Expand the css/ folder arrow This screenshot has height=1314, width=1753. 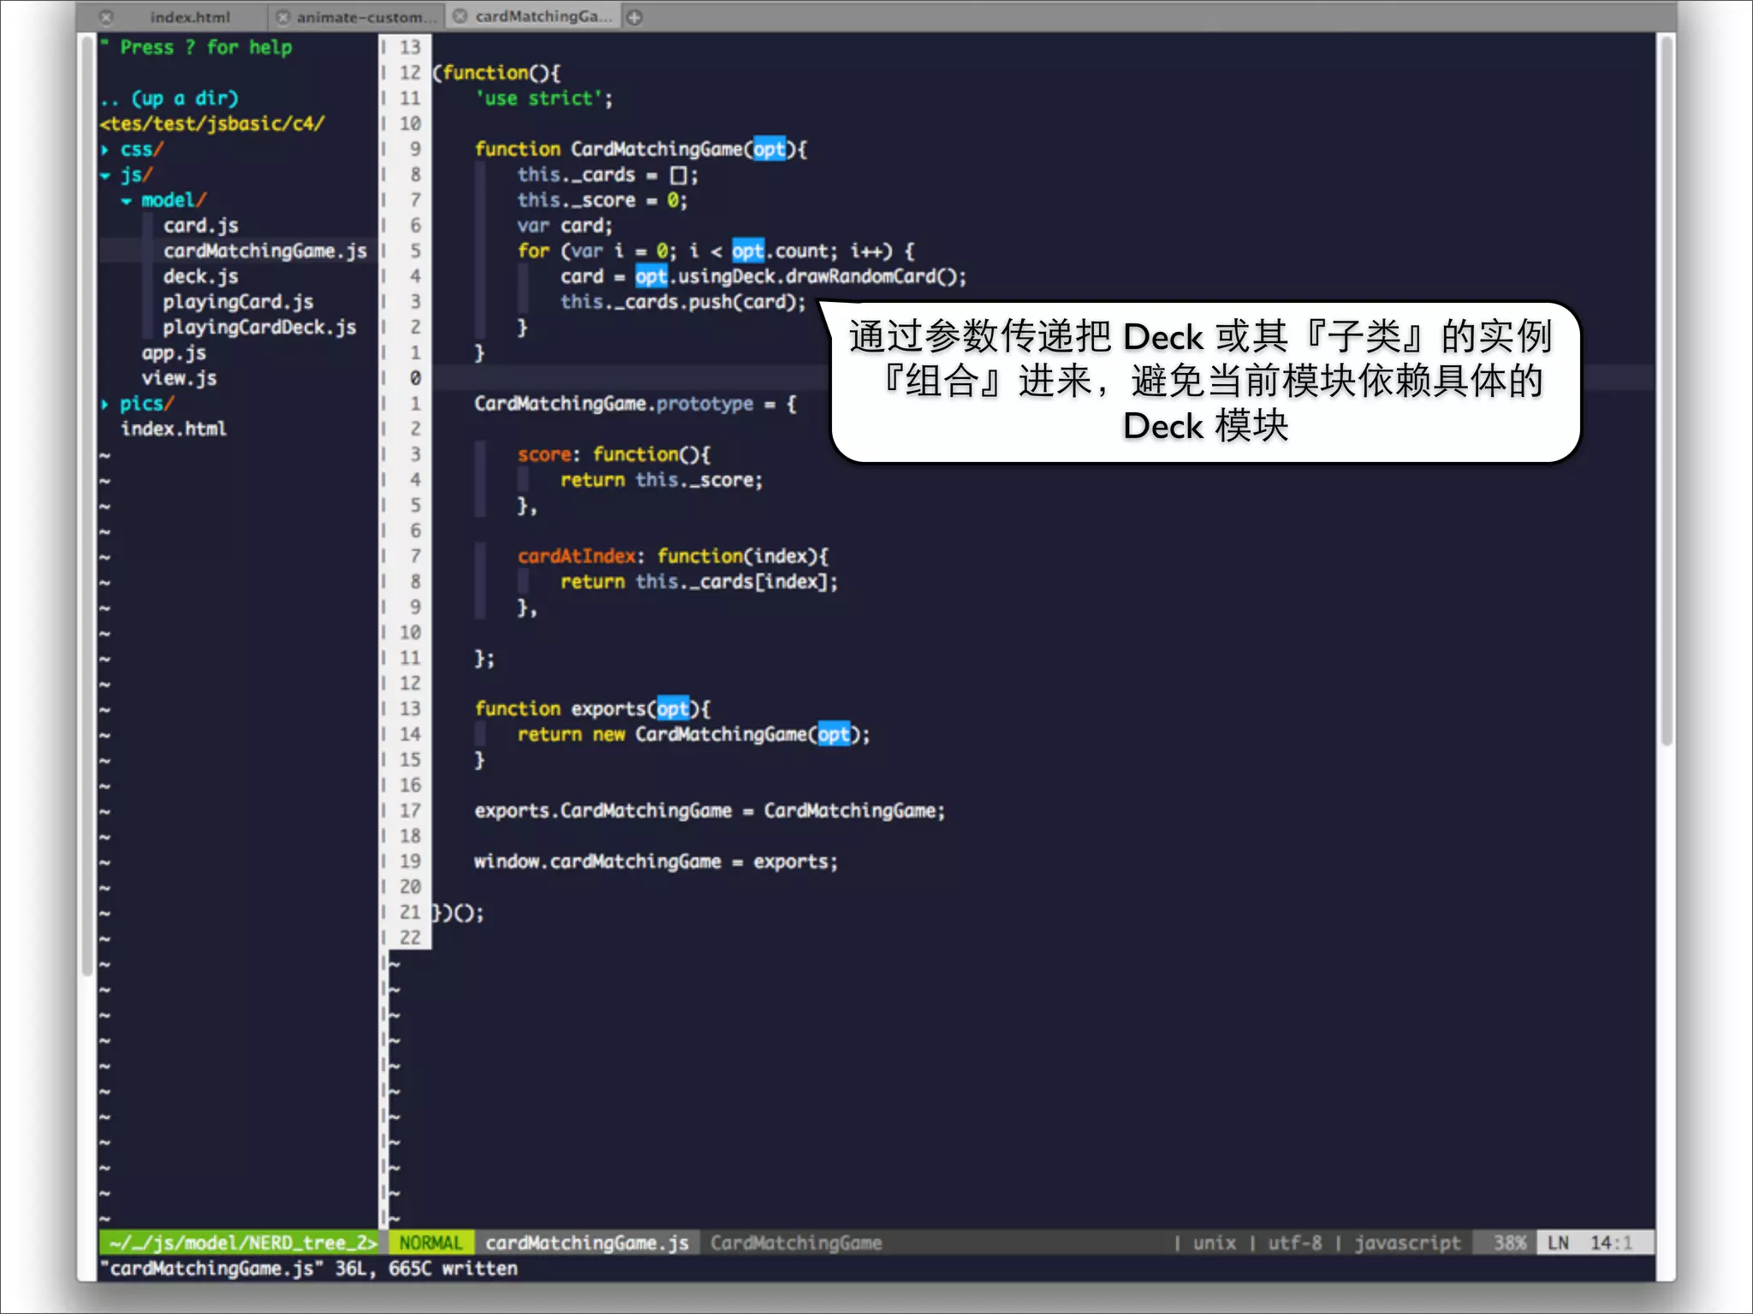click(x=105, y=150)
